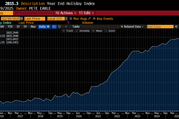Click the Add Data input field

[x=160, y=27]
